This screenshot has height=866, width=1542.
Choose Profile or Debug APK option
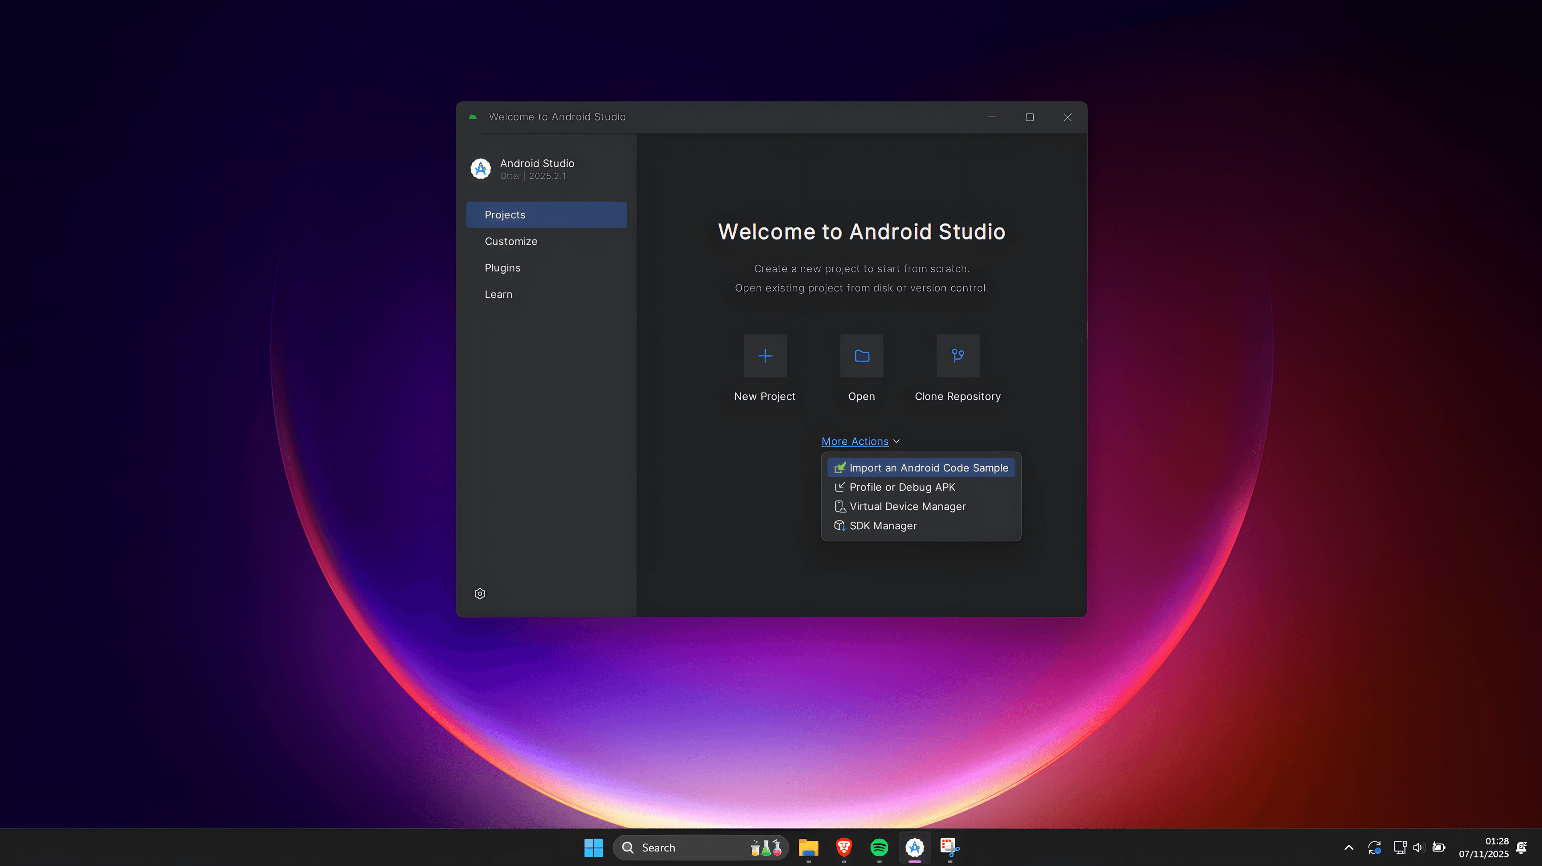click(902, 487)
